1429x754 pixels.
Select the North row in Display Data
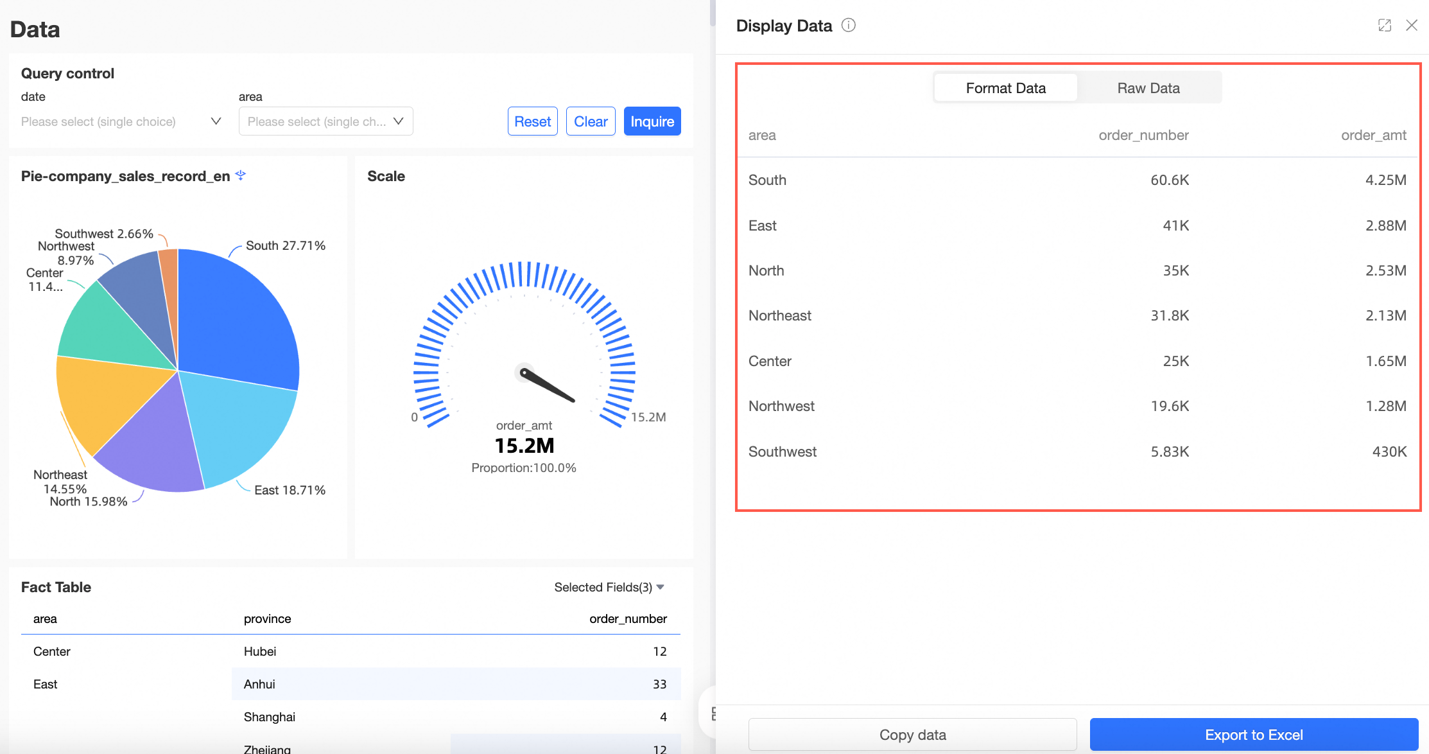[x=1077, y=270]
